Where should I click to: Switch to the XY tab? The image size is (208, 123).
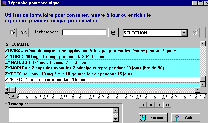[190, 96]
